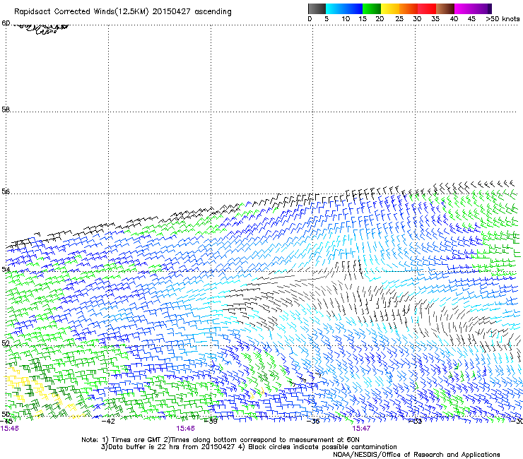Click the '>50 knots' legend label
The image size is (523, 459).
503,18
